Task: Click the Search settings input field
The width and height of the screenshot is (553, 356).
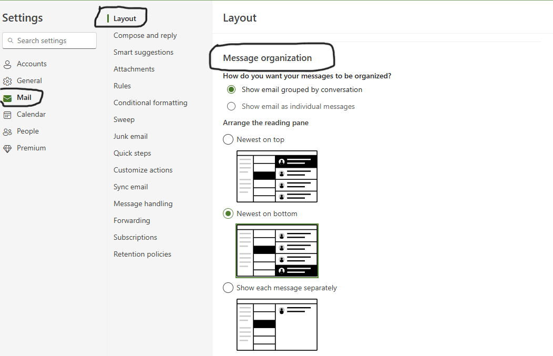Action: coord(49,40)
